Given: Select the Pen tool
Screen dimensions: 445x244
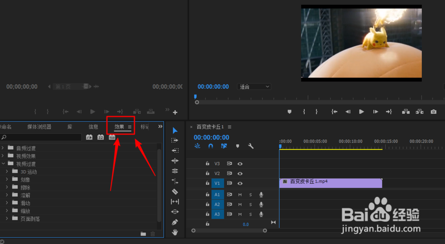Looking at the screenshot, I should [175, 222].
